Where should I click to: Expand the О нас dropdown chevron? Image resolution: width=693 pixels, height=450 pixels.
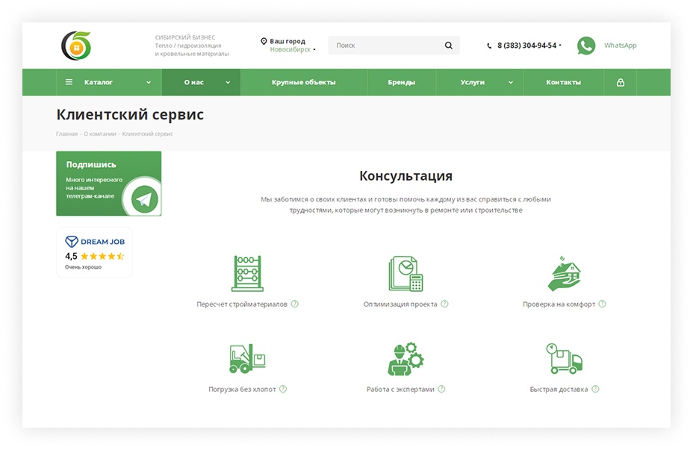coord(228,83)
